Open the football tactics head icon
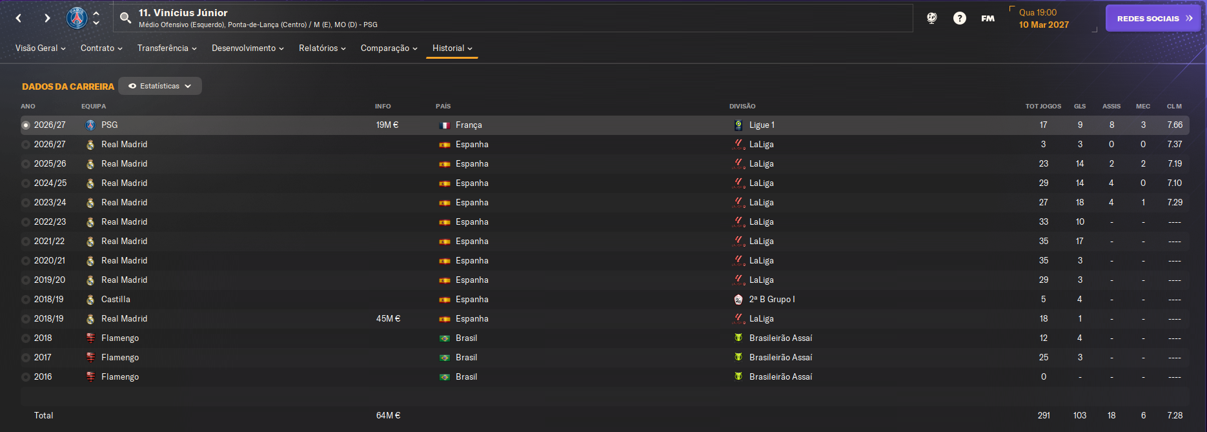Screen dimensions: 1207x432 (931, 18)
